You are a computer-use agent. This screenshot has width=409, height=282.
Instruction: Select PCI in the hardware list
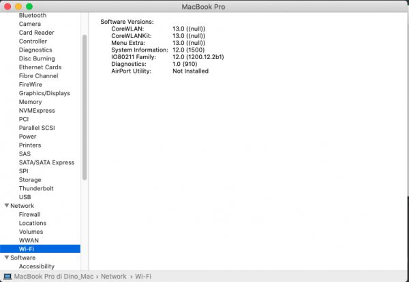[x=24, y=120]
